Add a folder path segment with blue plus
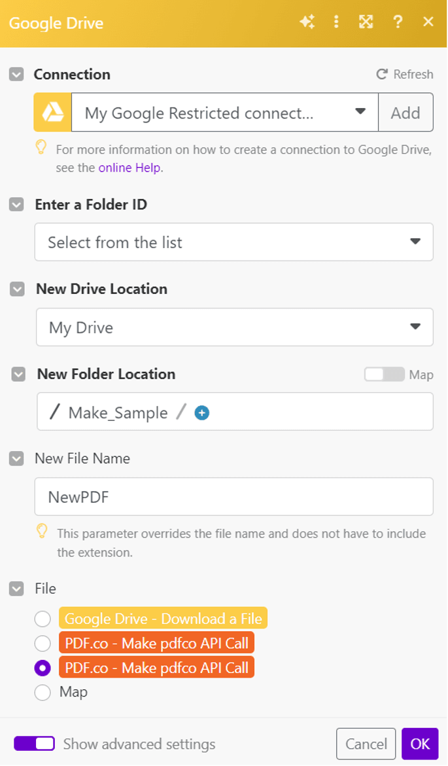Viewport: 448px width, 766px height. (x=201, y=412)
